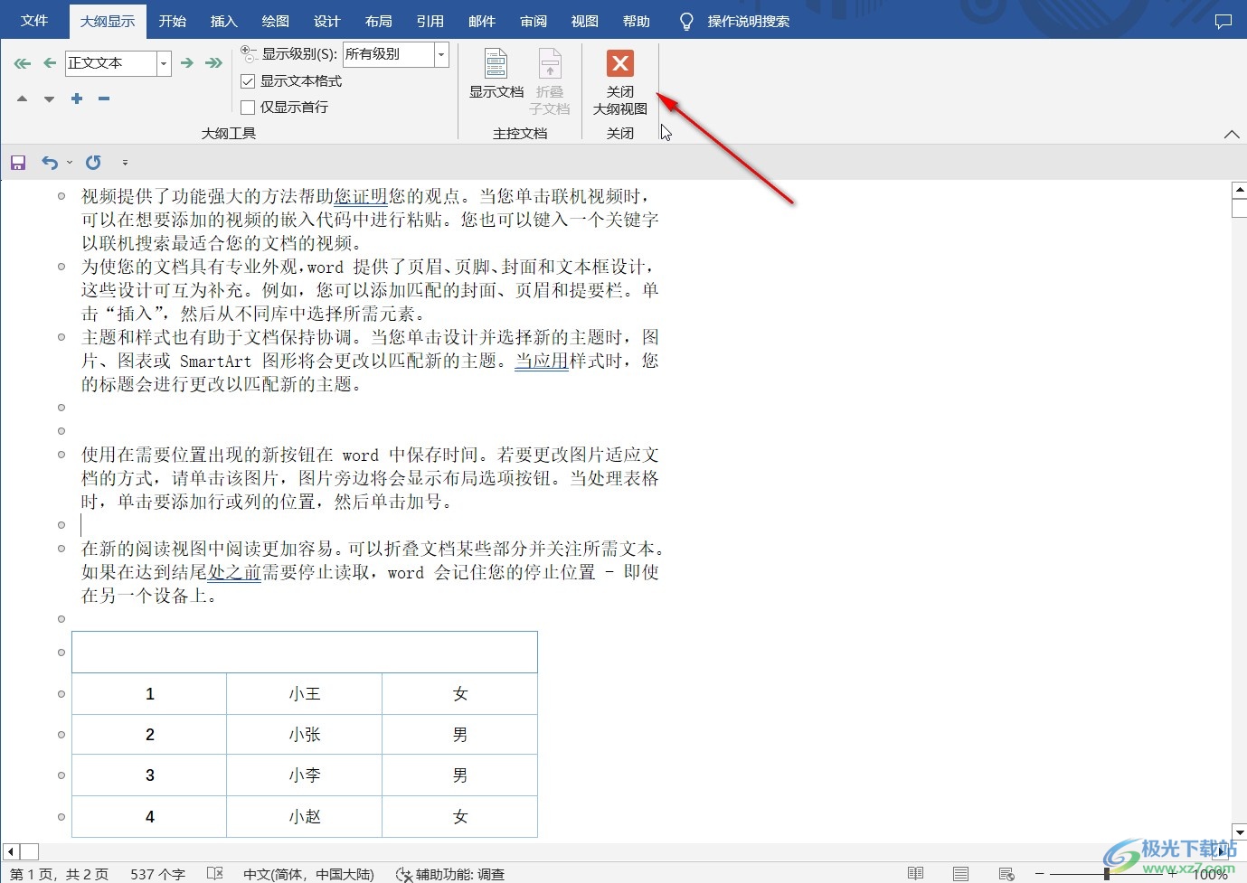Click the spelling check status icon
The height and width of the screenshot is (883, 1247).
[x=214, y=874]
